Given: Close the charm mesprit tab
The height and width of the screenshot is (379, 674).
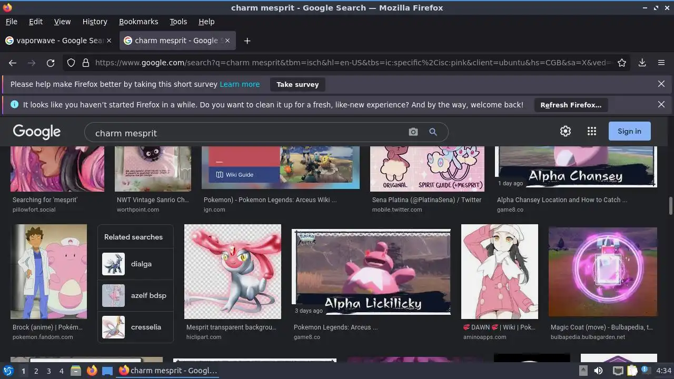Looking at the screenshot, I should [227, 41].
